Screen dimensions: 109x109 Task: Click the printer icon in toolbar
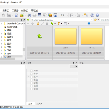pyautogui.click(x=35, y=15)
